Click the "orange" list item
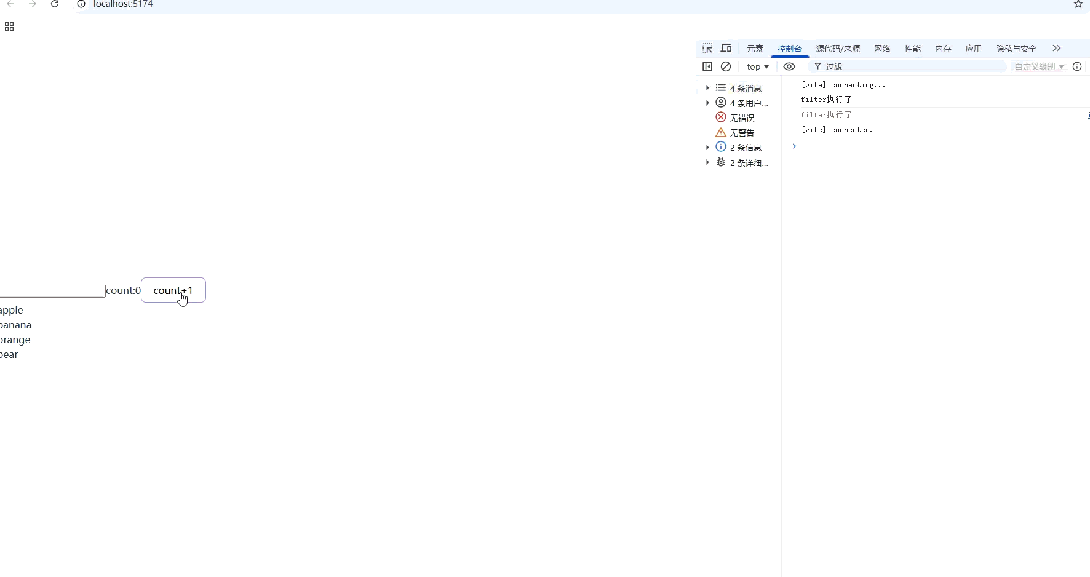1090x577 pixels. (15, 340)
